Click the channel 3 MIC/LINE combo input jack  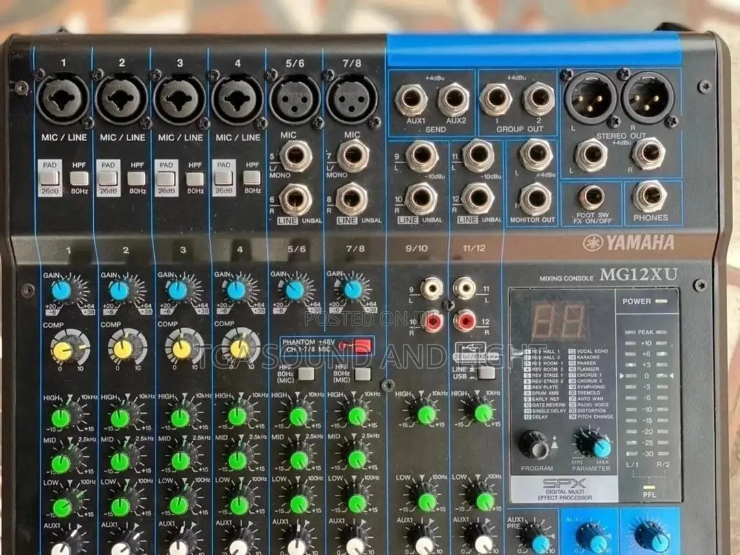(x=180, y=99)
